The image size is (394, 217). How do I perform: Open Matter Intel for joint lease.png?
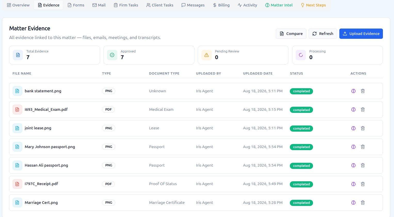pos(354,128)
